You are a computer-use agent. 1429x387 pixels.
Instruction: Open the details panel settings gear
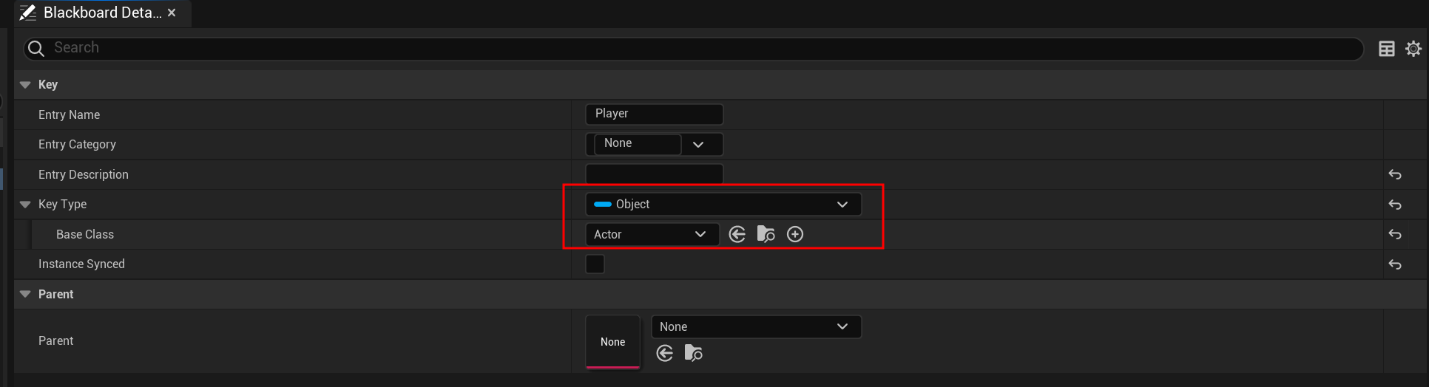click(x=1413, y=49)
